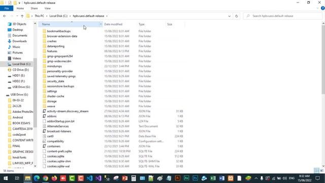Click the search box for hpbvueoi.default-release
Screen dimensions: 325x183
coord(282,16)
